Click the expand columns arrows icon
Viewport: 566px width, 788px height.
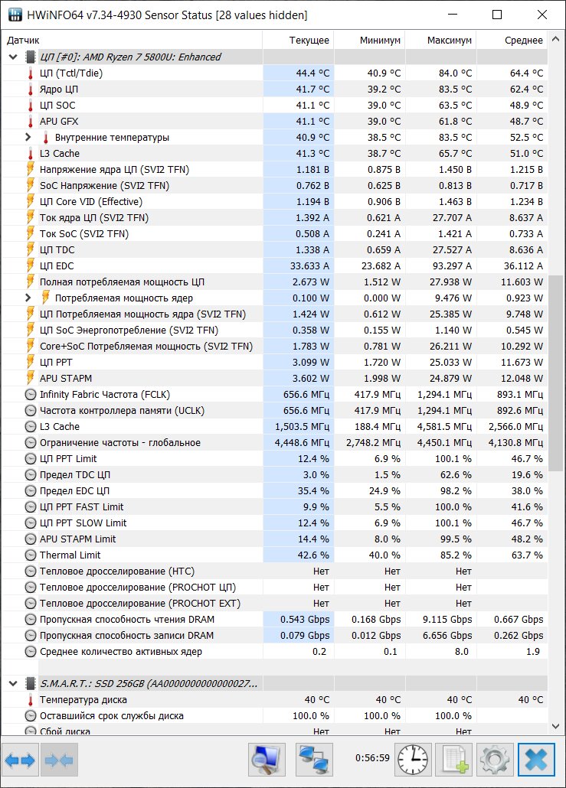point(21,760)
